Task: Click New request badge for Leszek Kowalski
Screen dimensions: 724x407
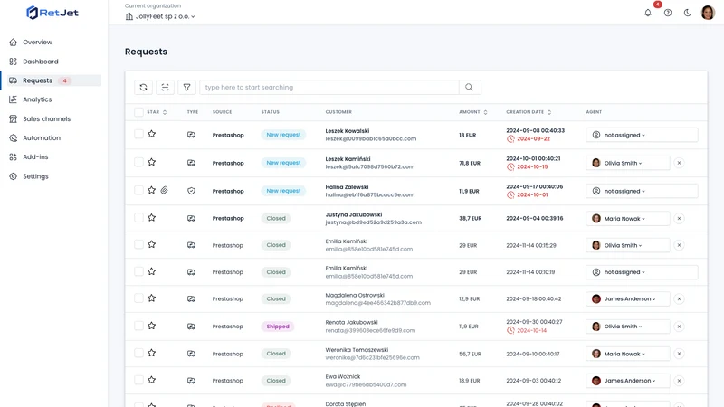Action: (x=283, y=135)
